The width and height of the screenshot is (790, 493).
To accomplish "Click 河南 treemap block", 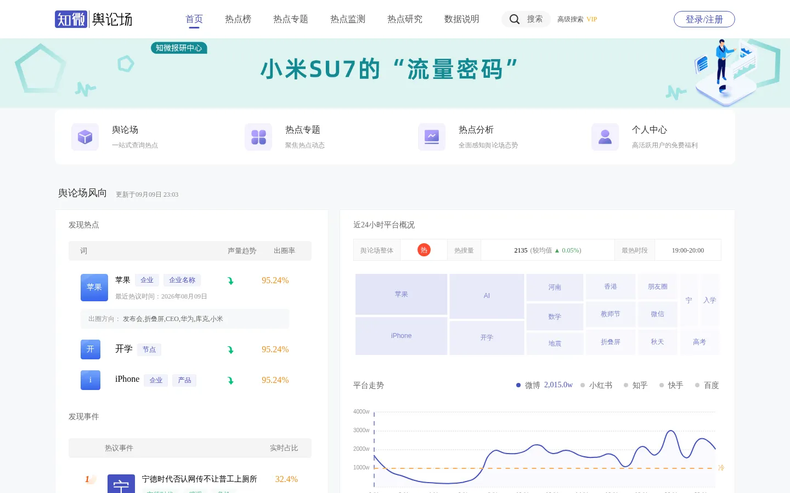I will point(555,287).
